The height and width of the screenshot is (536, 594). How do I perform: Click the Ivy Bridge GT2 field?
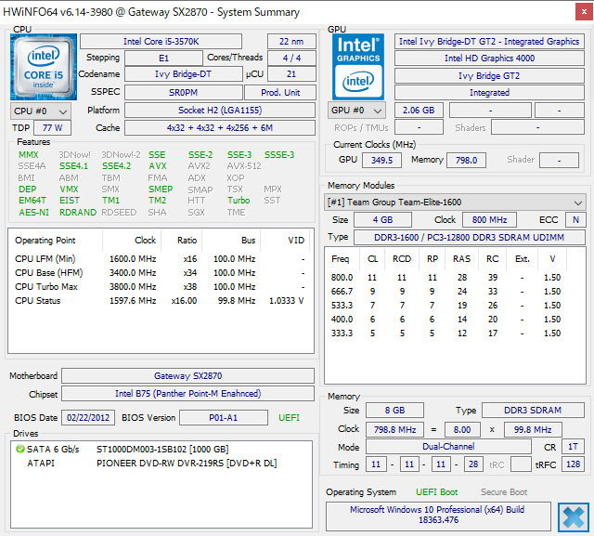coord(489,76)
